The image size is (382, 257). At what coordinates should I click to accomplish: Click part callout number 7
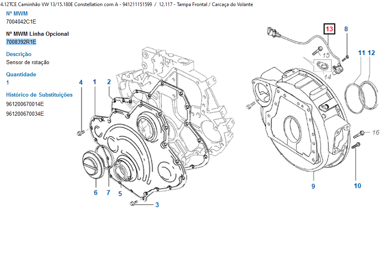pos(108,192)
